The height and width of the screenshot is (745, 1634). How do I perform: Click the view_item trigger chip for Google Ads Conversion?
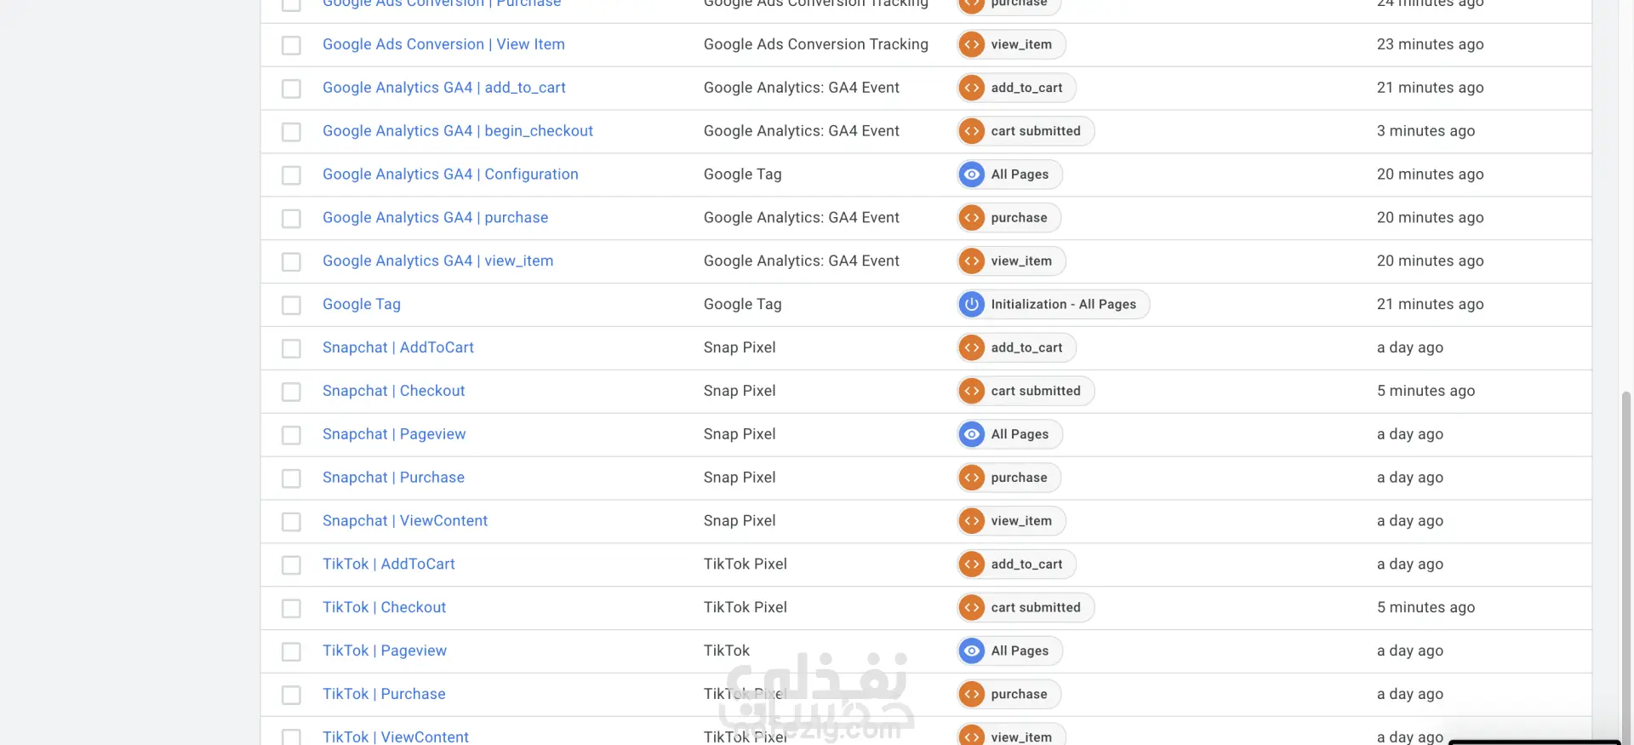pyautogui.click(x=1020, y=44)
